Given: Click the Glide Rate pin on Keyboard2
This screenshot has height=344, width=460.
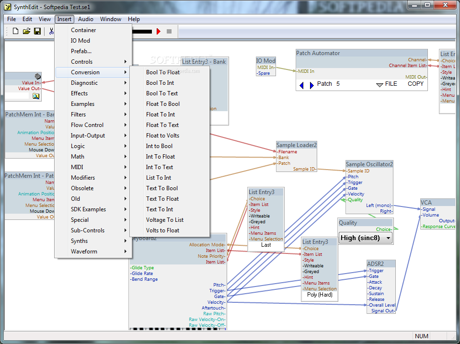Looking at the screenshot, I should tap(141, 274).
